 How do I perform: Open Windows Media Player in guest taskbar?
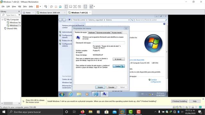pos(87,94)
